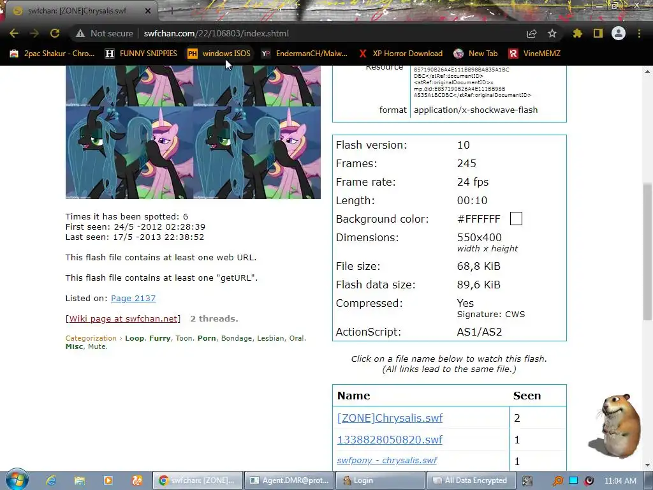The width and height of the screenshot is (653, 490).
Task: Switch to the Agent.DMR@prot... taskbar window
Action: click(289, 480)
